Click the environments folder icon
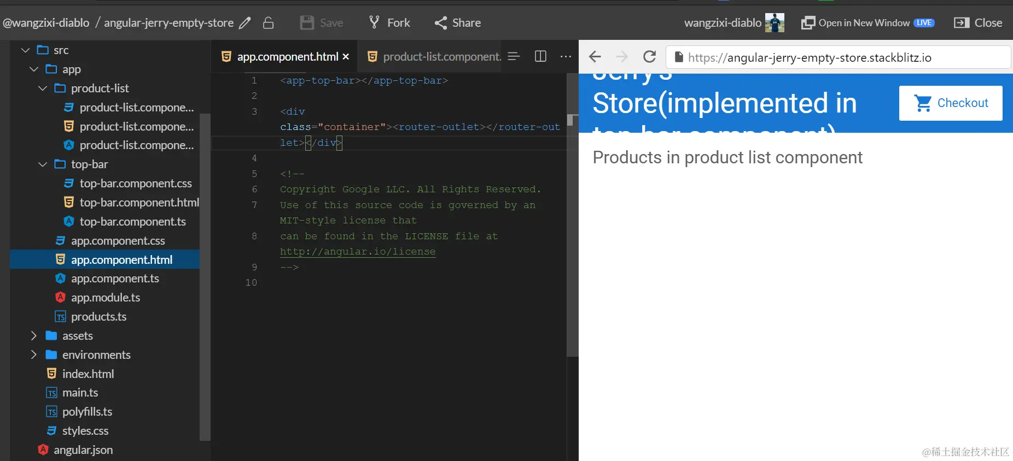This screenshot has height=461, width=1013. (x=51, y=355)
